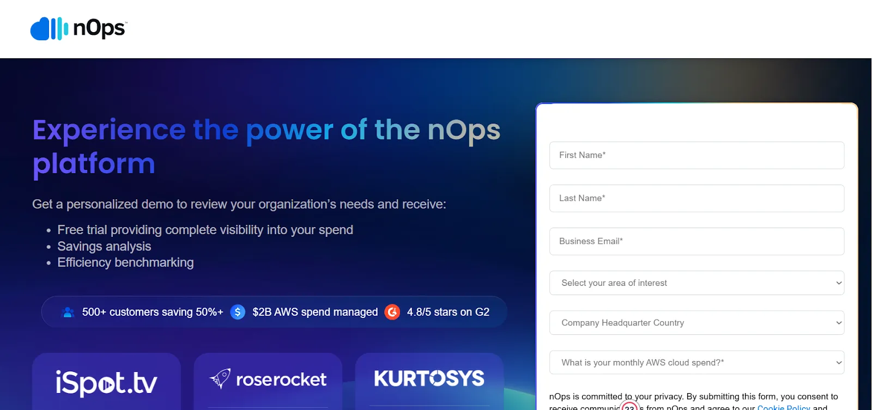Click the roserocket logo card
Image resolution: width=872 pixels, height=410 pixels.
click(268, 381)
